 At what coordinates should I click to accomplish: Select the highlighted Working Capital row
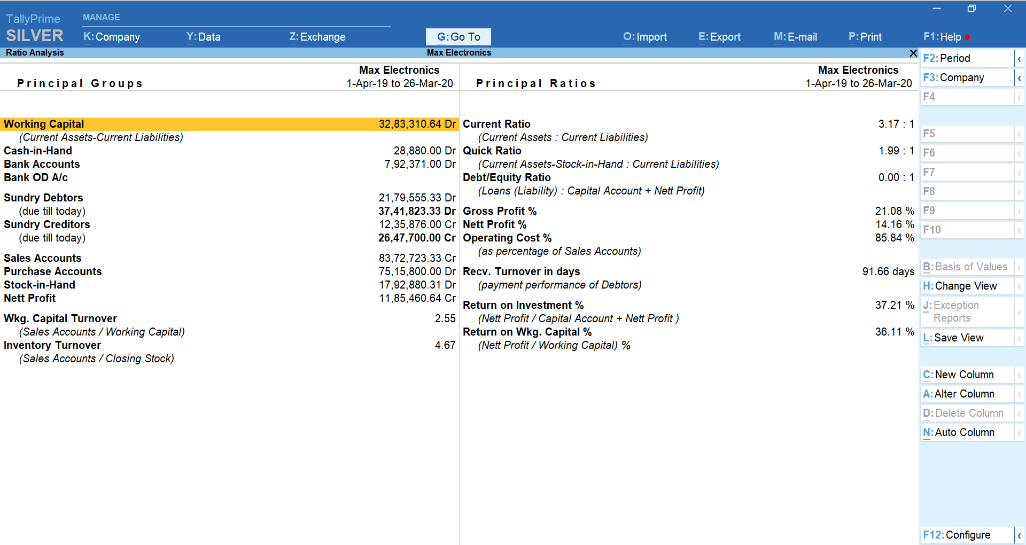tap(229, 124)
